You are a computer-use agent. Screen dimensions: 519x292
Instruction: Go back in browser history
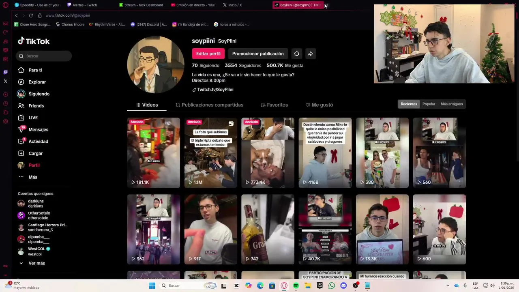coord(16,15)
